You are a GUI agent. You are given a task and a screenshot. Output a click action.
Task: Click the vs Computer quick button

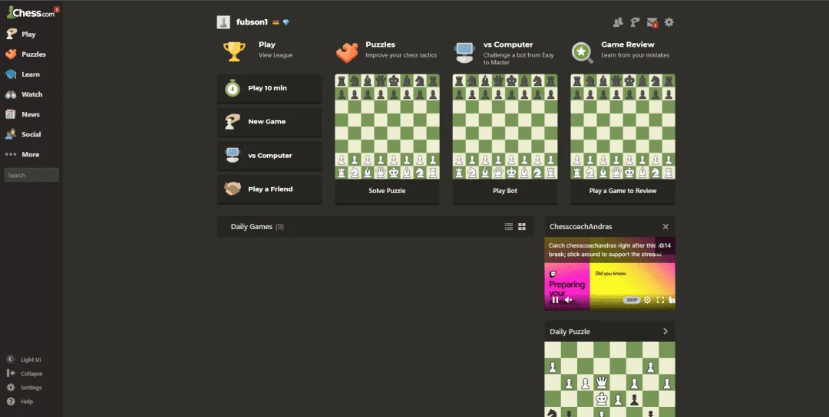(269, 155)
